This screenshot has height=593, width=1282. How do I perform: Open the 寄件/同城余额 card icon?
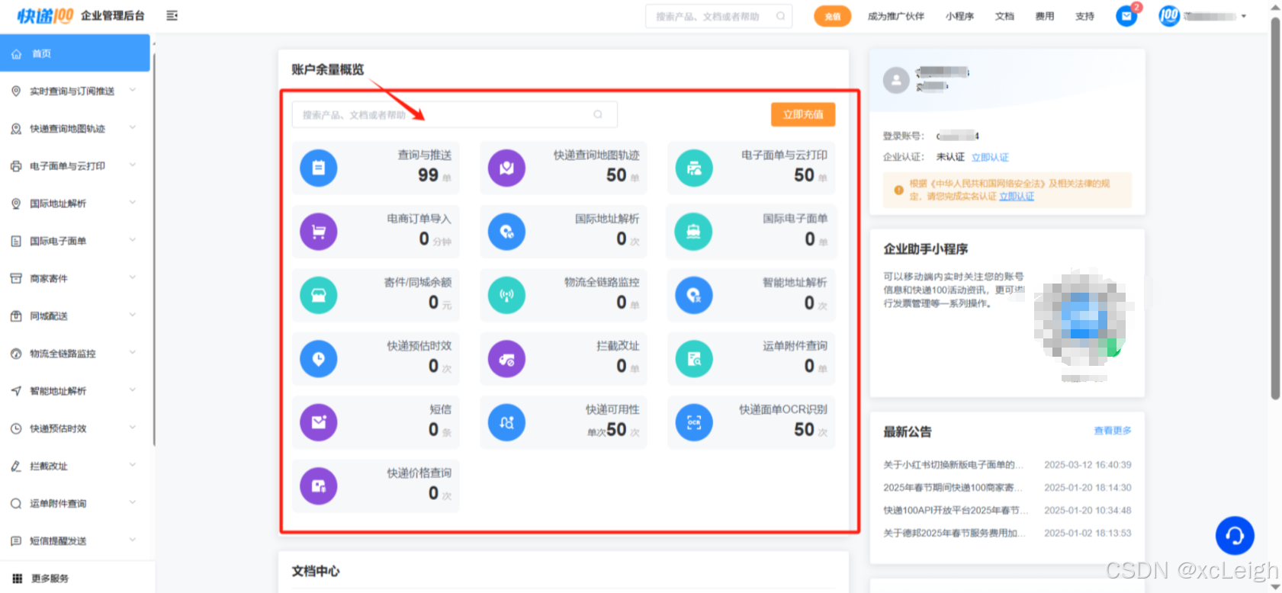click(x=319, y=295)
